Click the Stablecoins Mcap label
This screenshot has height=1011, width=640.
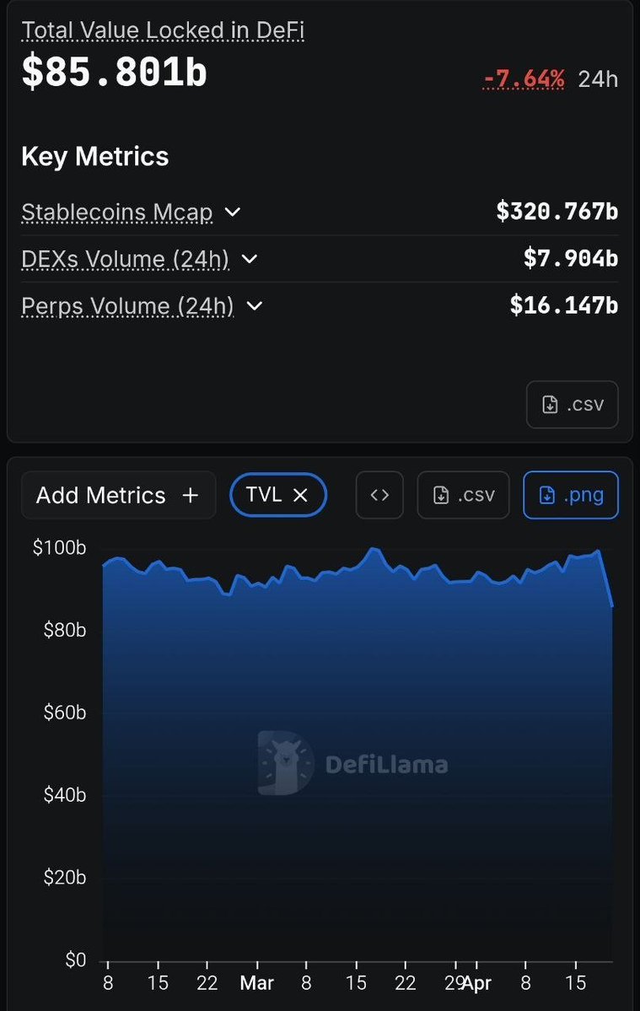click(117, 212)
